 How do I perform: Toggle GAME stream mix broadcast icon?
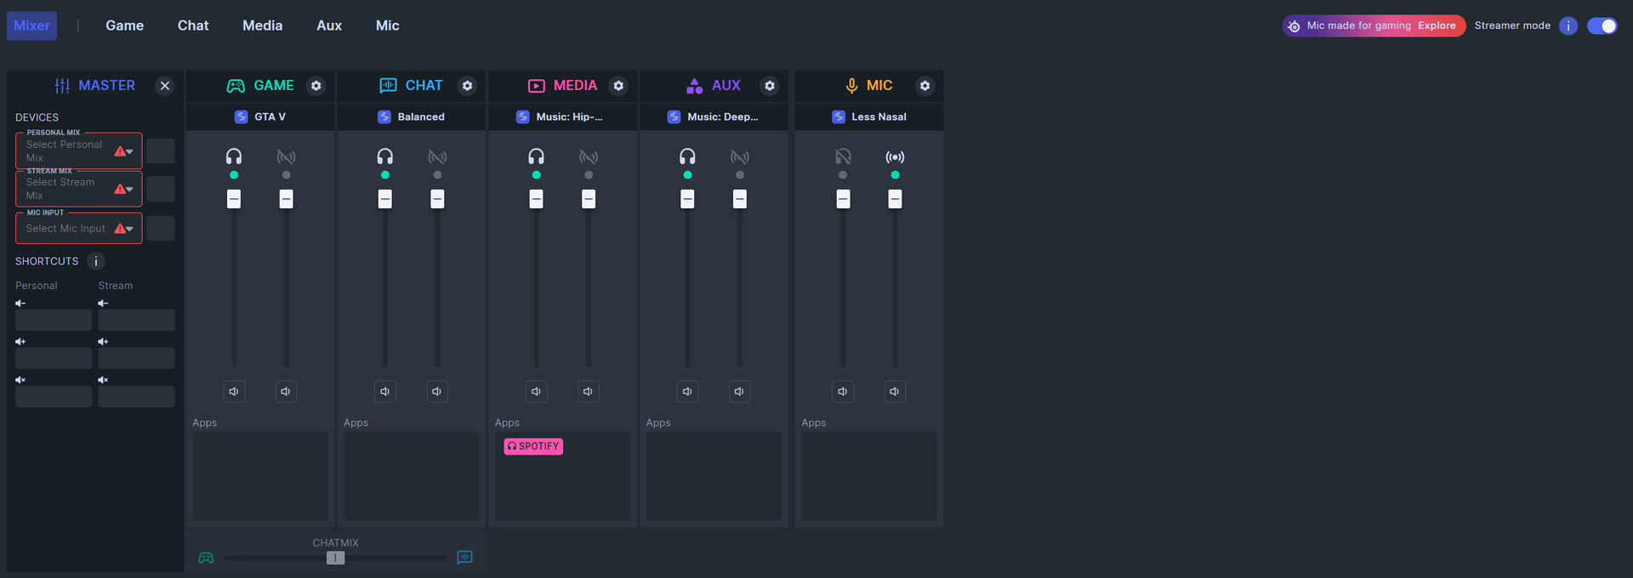[286, 157]
